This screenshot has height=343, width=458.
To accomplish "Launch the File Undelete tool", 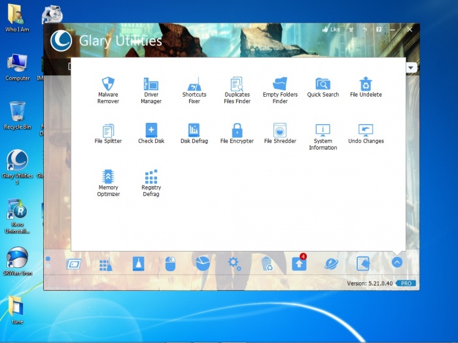I will pyautogui.click(x=366, y=84).
